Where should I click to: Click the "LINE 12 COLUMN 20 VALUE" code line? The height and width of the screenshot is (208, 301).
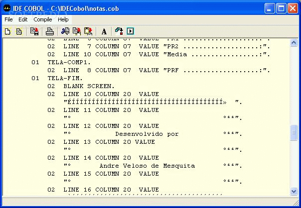coord(103,126)
